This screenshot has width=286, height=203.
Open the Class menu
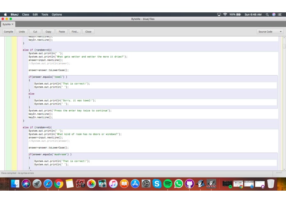click(26, 14)
